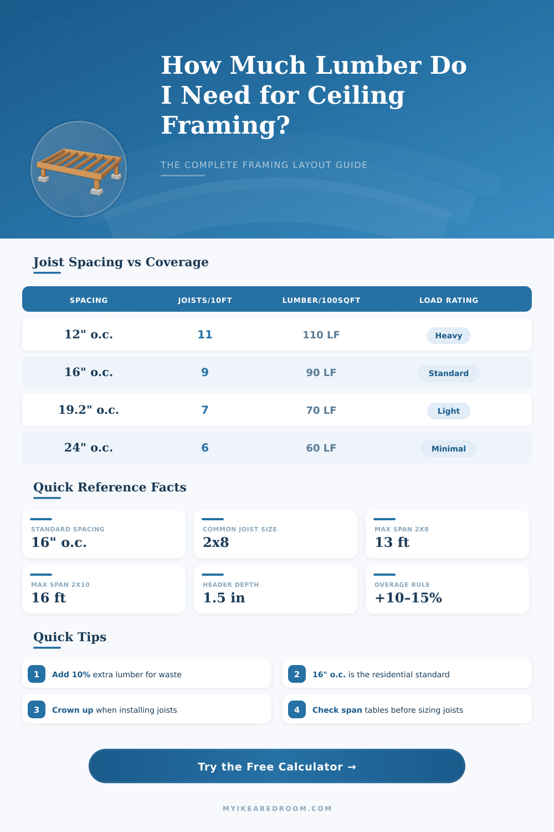Select the numbered icon for tip 2
The width and height of the screenshot is (554, 832).
point(297,674)
